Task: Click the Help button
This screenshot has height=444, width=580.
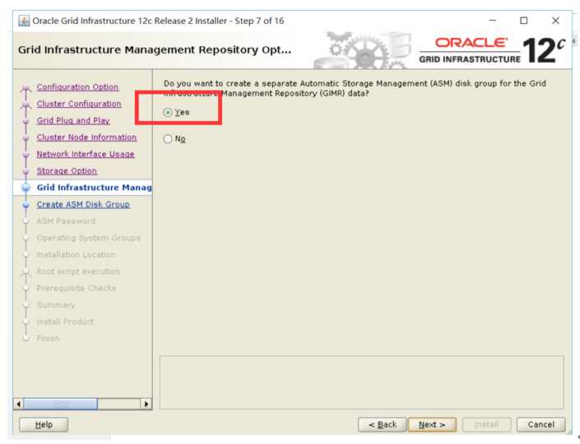Action: [x=44, y=424]
